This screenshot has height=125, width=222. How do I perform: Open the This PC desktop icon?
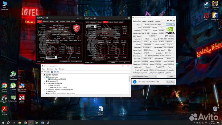pyautogui.click(x=4, y=6)
